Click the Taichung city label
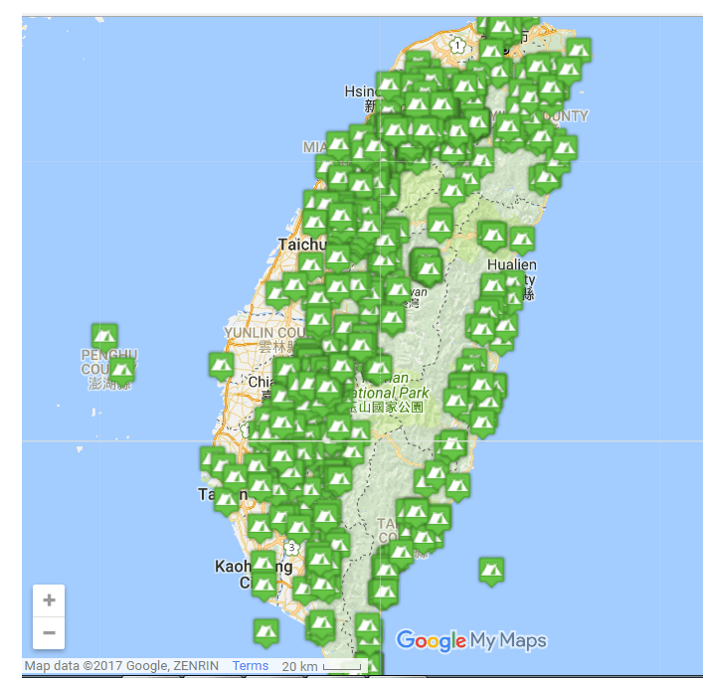 301,245
